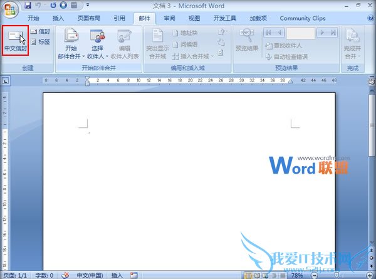Open the 规则 rules dropdown in the 编写和插入域 group
This screenshot has height=279, width=376.
222,32
